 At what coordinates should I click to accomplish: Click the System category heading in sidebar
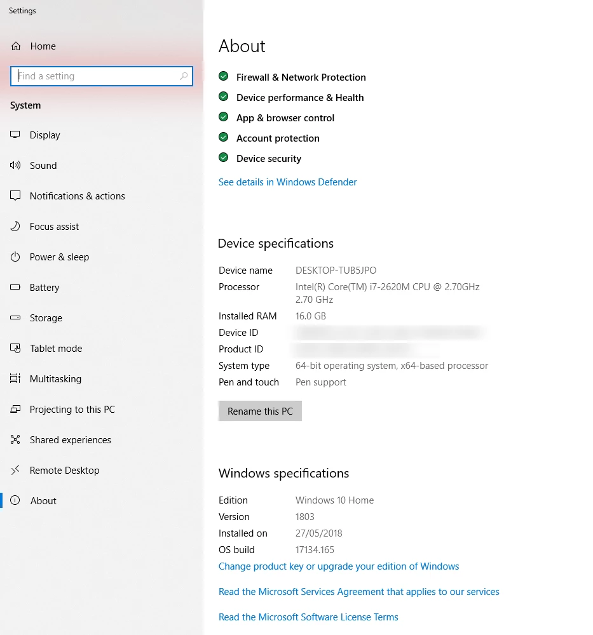click(25, 105)
